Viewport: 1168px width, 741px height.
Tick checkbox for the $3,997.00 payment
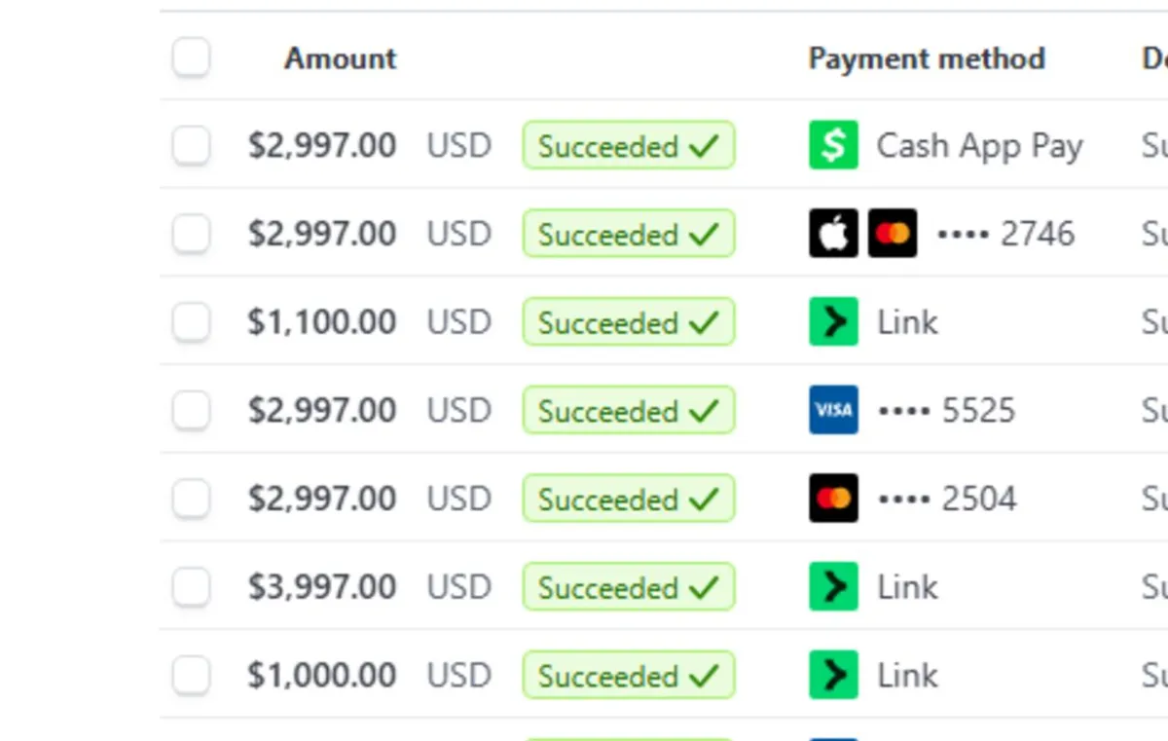(x=191, y=587)
